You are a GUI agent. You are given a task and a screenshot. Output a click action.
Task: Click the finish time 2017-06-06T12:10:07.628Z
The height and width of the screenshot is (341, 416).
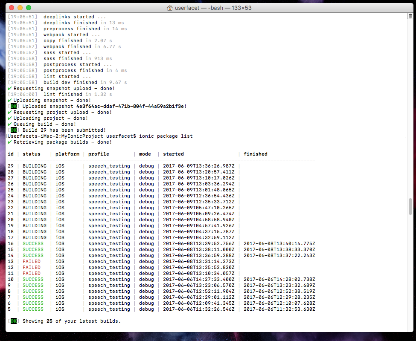(279, 303)
